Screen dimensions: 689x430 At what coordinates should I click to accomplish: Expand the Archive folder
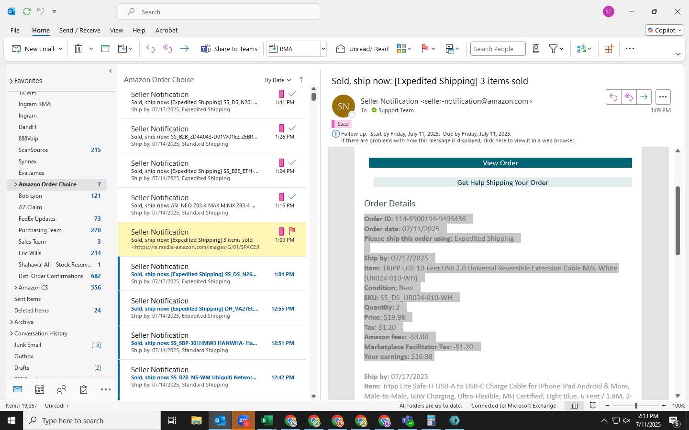(11, 322)
